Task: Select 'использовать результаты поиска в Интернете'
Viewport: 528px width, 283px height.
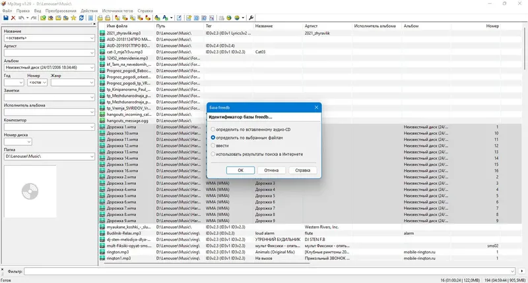Action: click(x=213, y=154)
